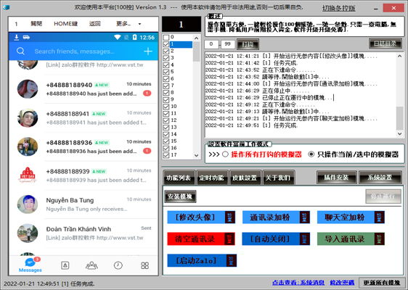The image size is (408, 290).
Task: Open settings icon beside [修改头像] module
Action: coord(229,217)
